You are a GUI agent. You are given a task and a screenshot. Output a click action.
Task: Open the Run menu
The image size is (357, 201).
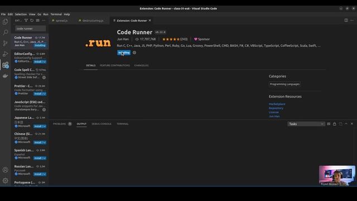[46, 15]
